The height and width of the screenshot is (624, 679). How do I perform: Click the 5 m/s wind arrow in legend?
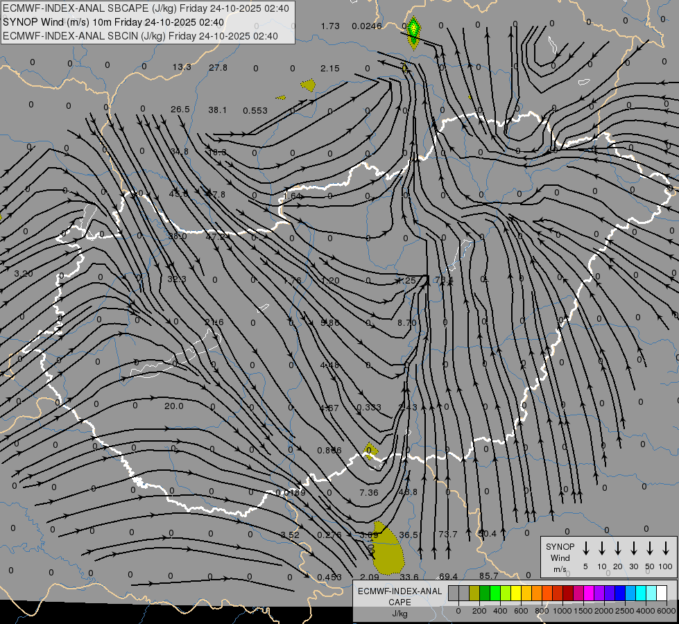[585, 548]
